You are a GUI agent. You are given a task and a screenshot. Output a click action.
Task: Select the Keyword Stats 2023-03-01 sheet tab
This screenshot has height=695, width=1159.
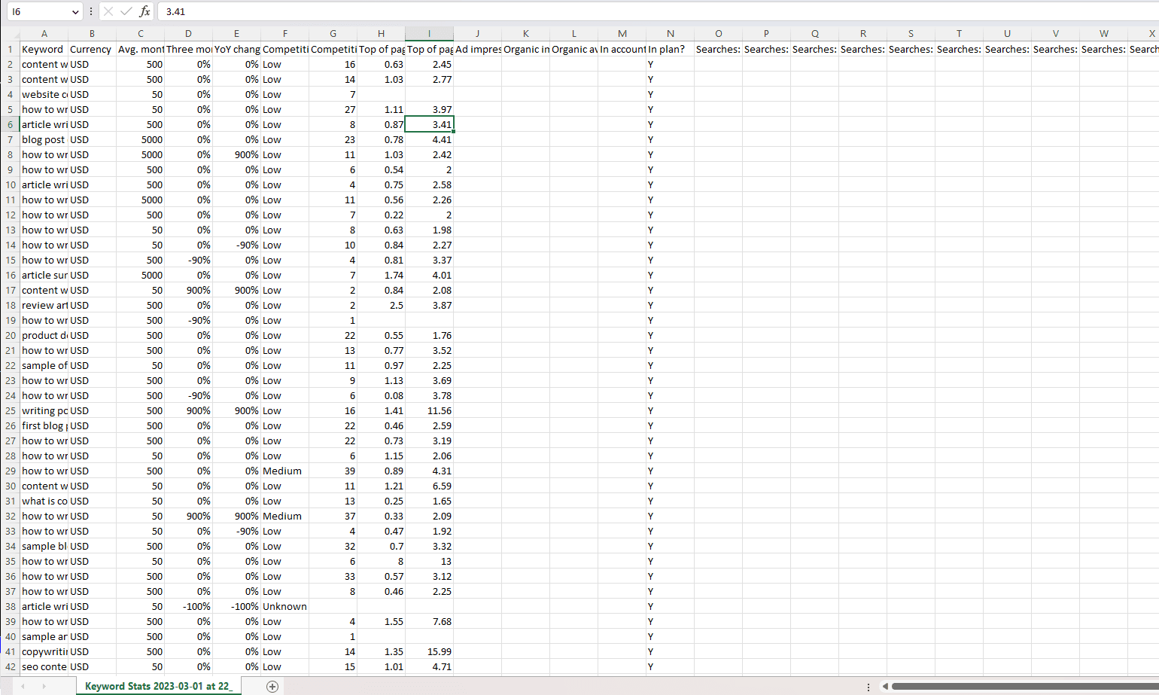pyautogui.click(x=158, y=686)
